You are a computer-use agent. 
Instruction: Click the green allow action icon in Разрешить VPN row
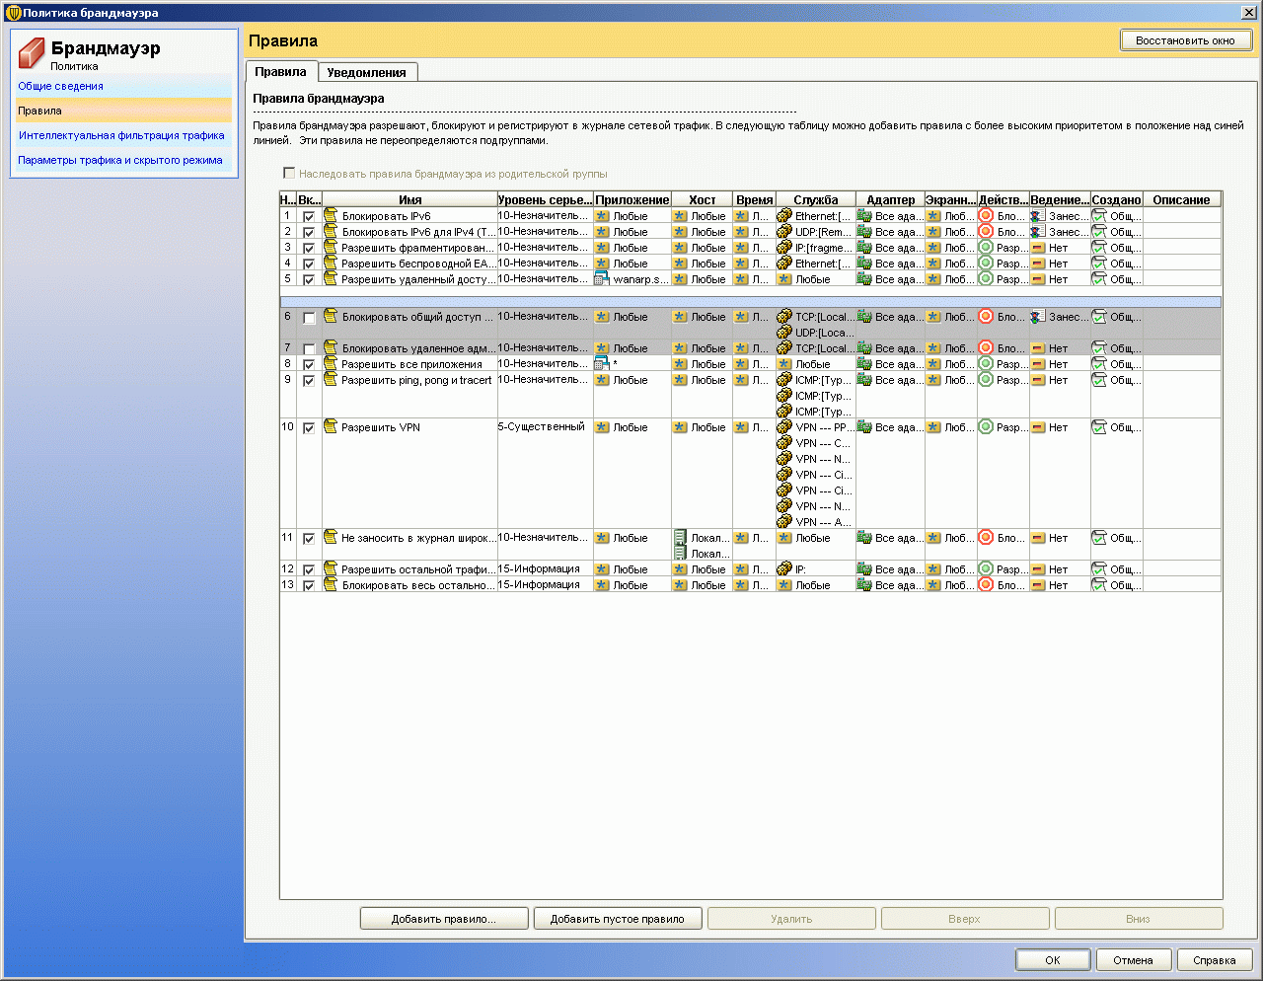pyautogui.click(x=986, y=426)
